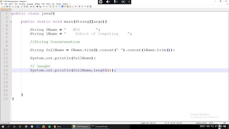The image size is (229, 129).
Task: Toggle synchronized horizontal scrolling icon
Action: (53, 6)
